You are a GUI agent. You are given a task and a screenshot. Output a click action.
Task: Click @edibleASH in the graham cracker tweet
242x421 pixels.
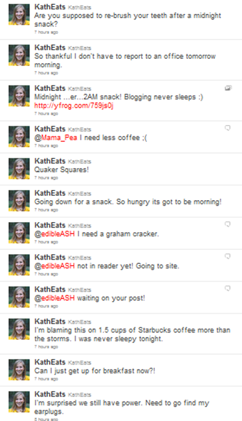click(x=54, y=234)
